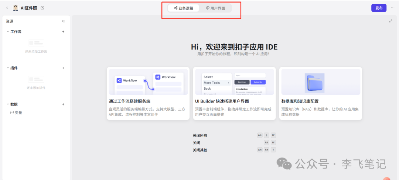Add a new 插件

click(64, 68)
